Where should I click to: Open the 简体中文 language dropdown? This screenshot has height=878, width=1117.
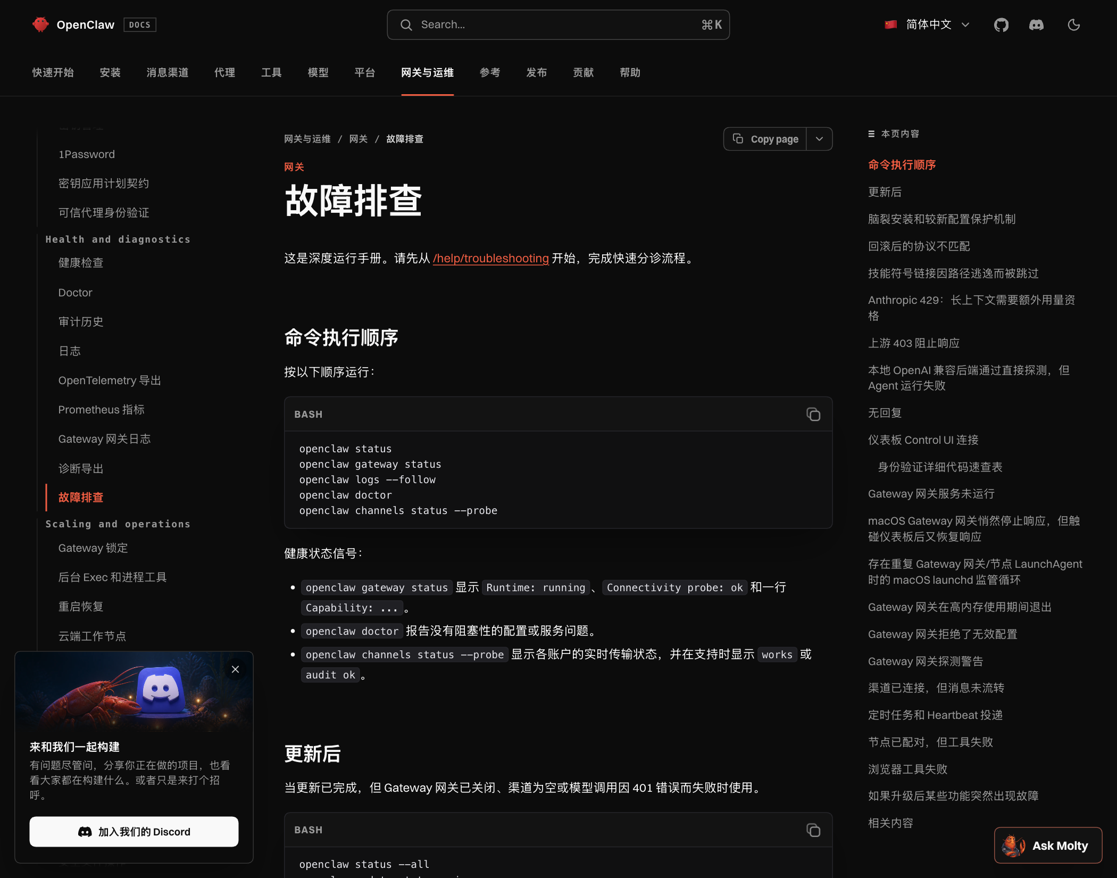point(927,24)
